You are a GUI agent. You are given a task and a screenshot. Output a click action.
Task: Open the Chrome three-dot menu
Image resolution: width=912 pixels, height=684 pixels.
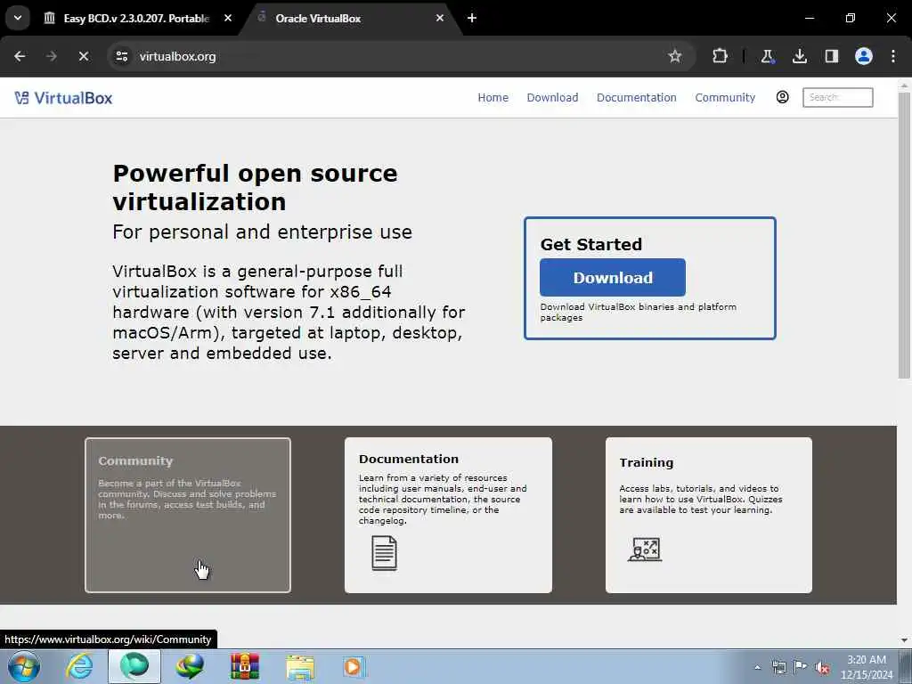tap(892, 56)
